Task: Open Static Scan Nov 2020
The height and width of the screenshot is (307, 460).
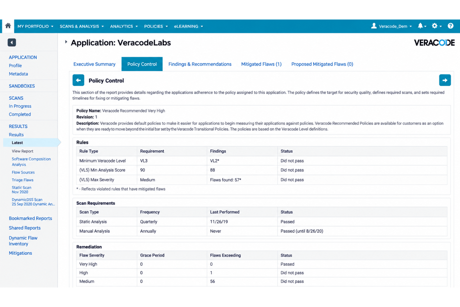Action: pyautogui.click(x=21, y=190)
